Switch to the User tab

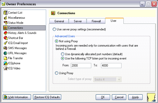point(114,21)
